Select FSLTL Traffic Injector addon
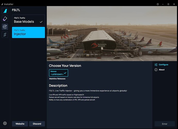This screenshot has height=129, width=178. click(28, 32)
